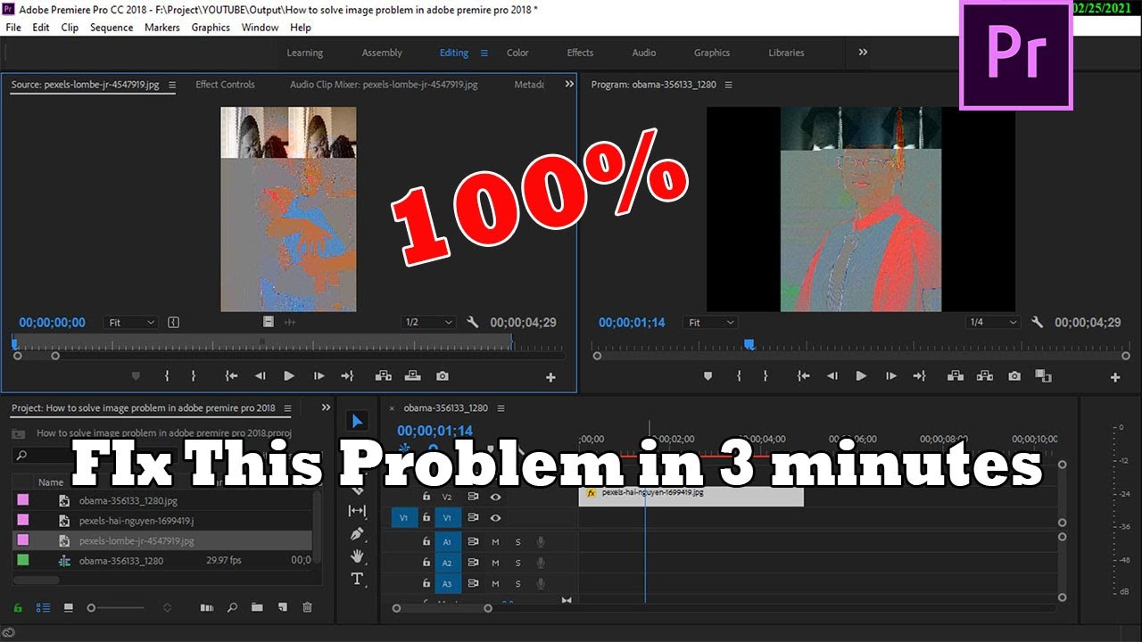
Task: Select the Pen tool
Action: (357, 533)
